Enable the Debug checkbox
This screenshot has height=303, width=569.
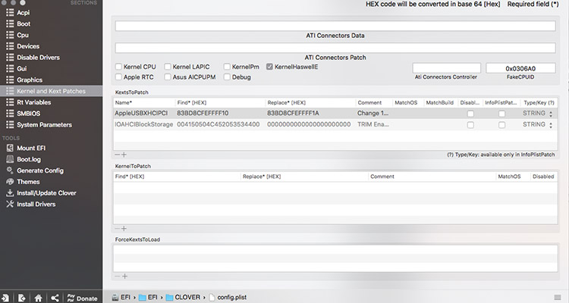[x=227, y=77]
